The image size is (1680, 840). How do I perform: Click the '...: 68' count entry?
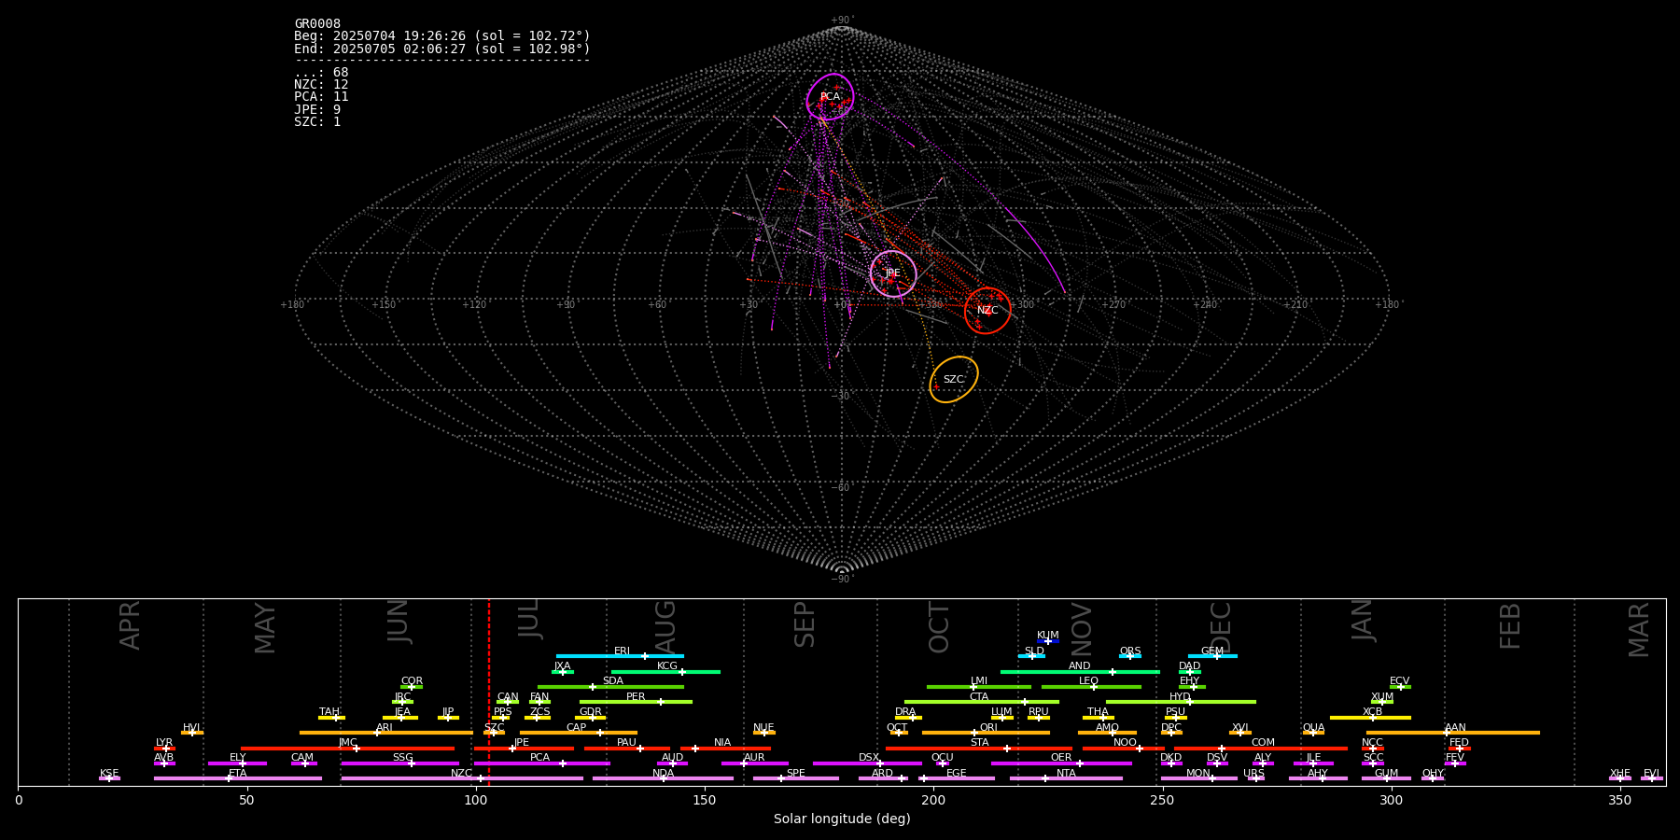tap(321, 73)
